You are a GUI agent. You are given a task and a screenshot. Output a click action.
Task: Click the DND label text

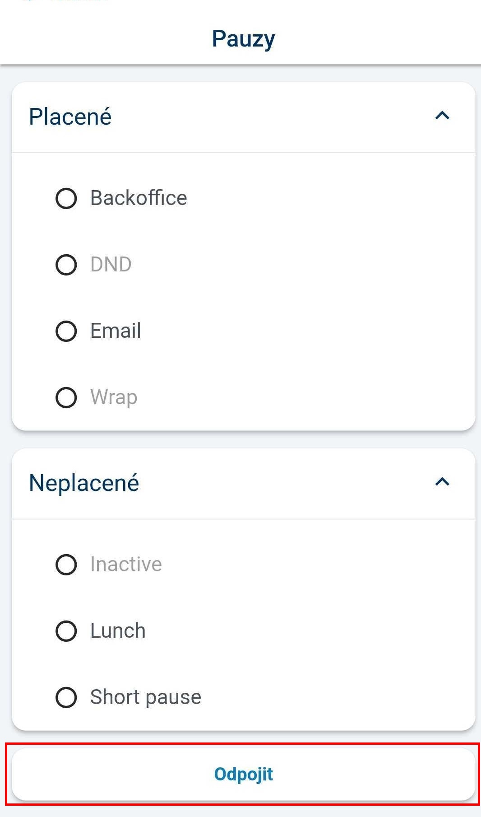(111, 265)
